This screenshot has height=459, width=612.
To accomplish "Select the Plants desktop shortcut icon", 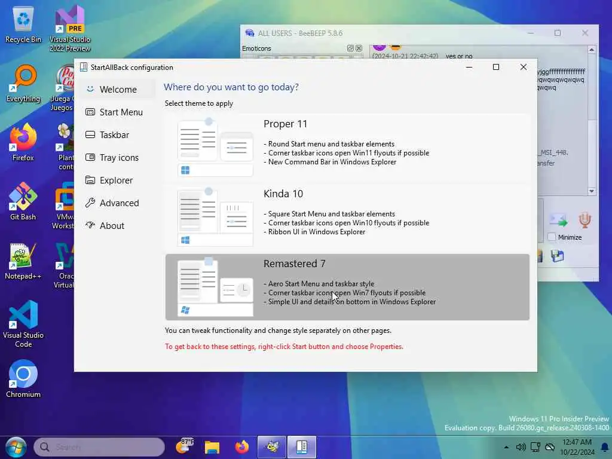I will [65, 147].
